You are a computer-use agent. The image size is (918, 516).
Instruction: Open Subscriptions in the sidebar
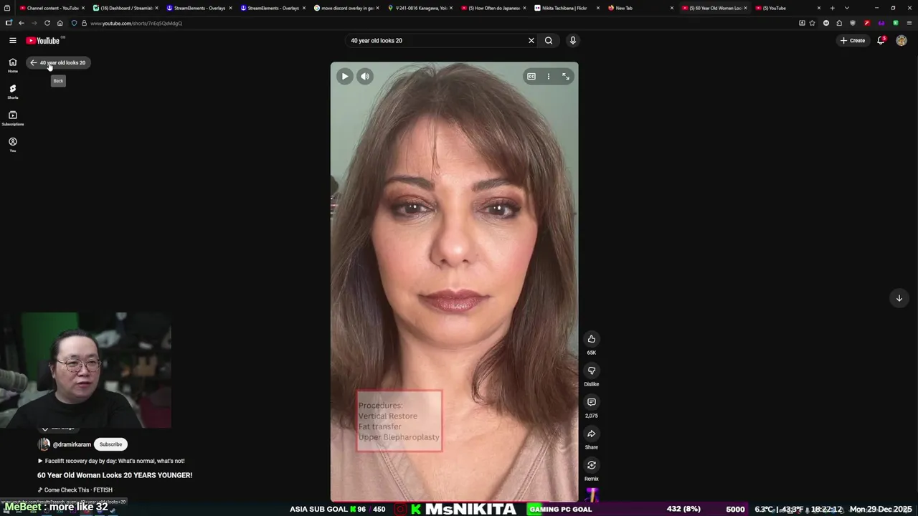point(13,118)
